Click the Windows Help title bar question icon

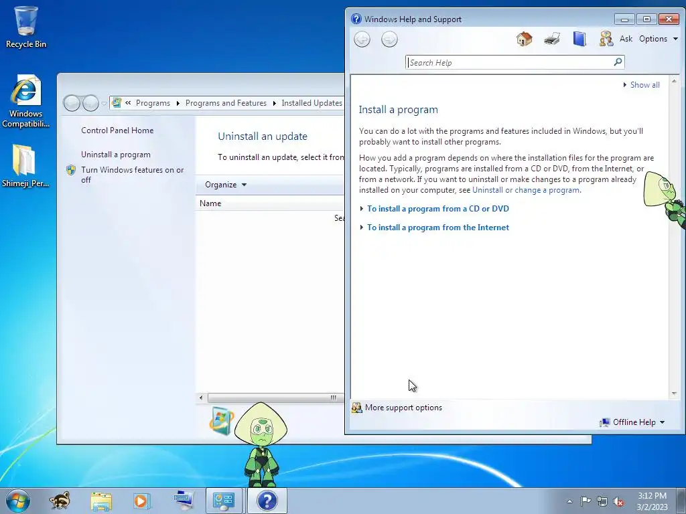[x=356, y=19]
